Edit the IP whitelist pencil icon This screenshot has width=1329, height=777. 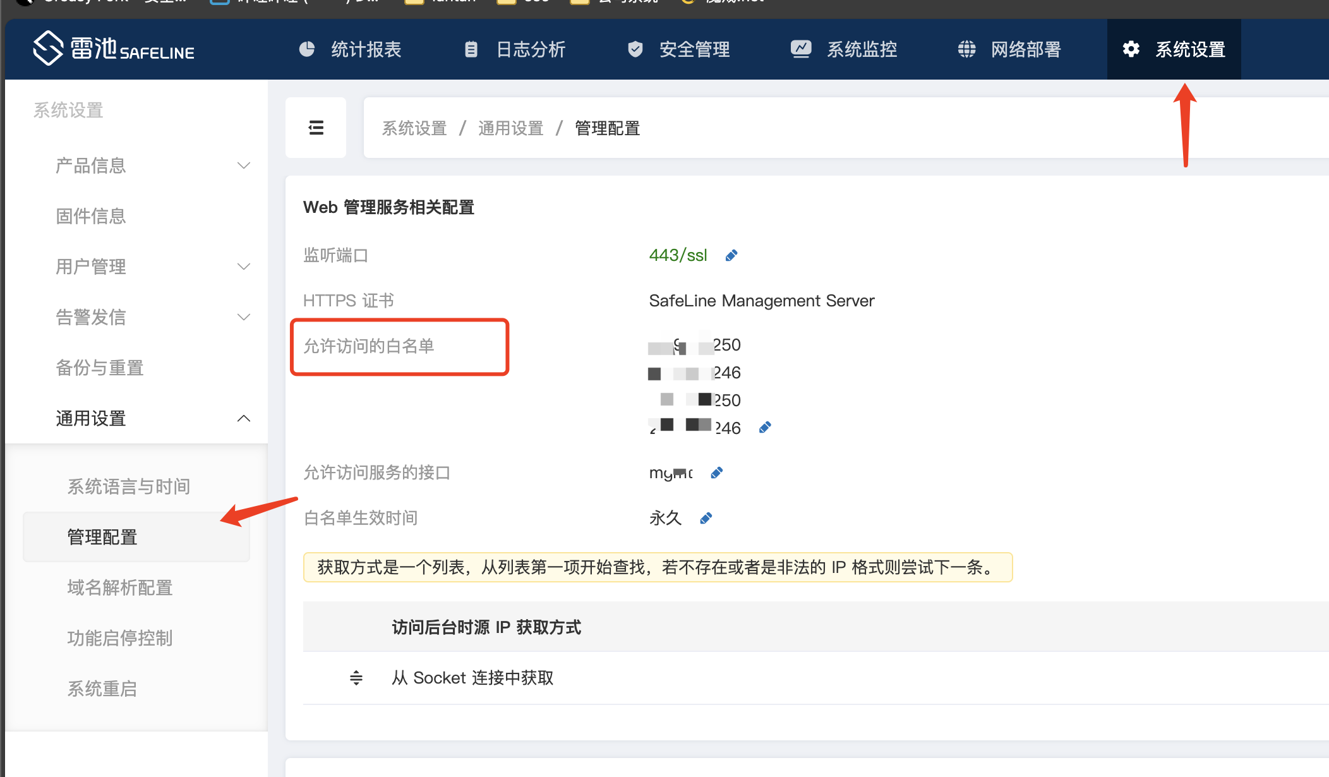pyautogui.click(x=765, y=428)
